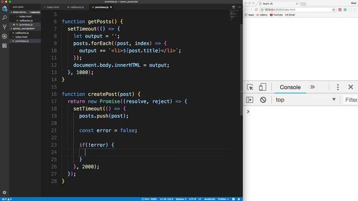Select promises.js under Open Editors

pos(25,25)
